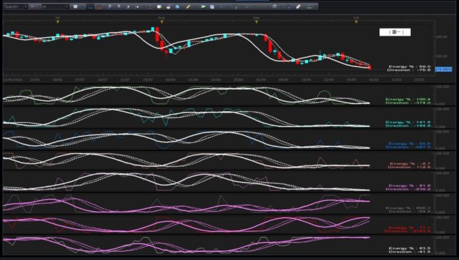Select the yellow pencil drawing tool
Viewport: 459px width, 260px height.
pyautogui.click(x=188, y=7)
